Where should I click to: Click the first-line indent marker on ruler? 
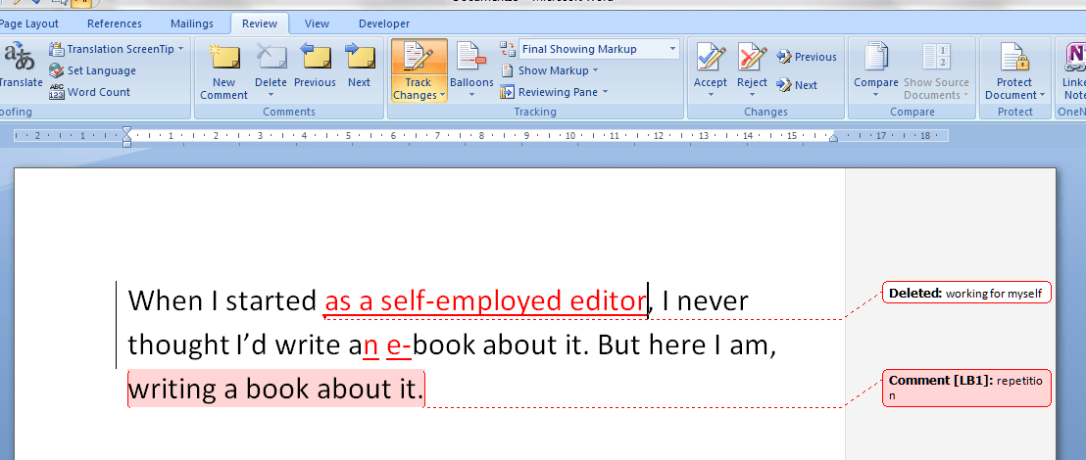tap(126, 130)
